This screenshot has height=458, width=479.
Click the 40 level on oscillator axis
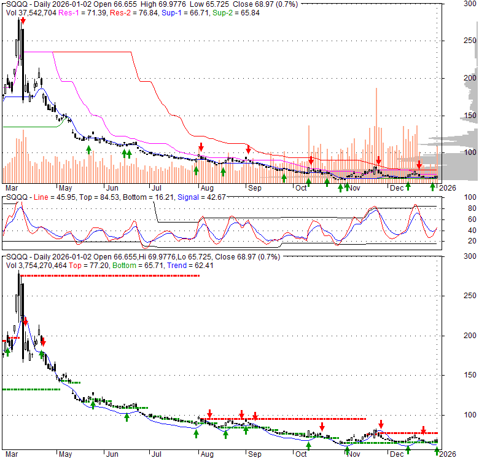coord(472,231)
